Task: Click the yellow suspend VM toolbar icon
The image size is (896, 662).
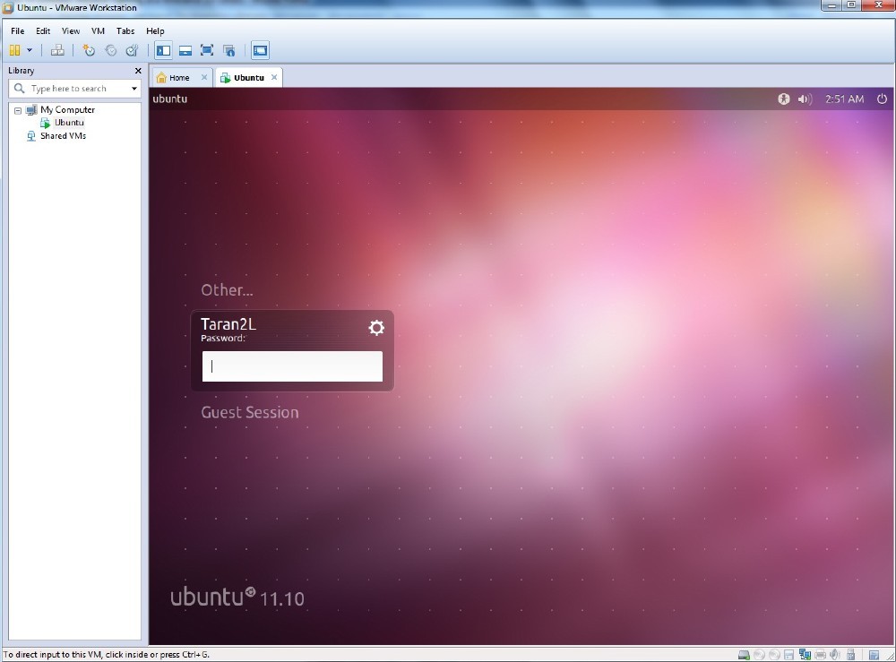Action: 15,50
